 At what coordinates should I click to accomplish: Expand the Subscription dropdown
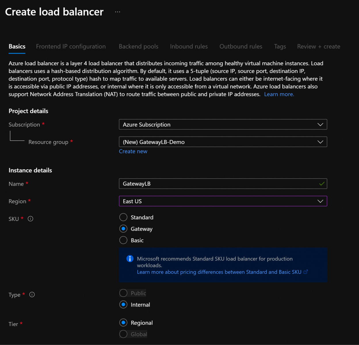coord(223,124)
